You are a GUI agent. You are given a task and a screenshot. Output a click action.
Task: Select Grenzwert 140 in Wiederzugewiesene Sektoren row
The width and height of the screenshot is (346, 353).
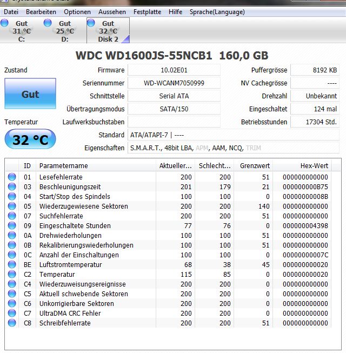pos(264,206)
